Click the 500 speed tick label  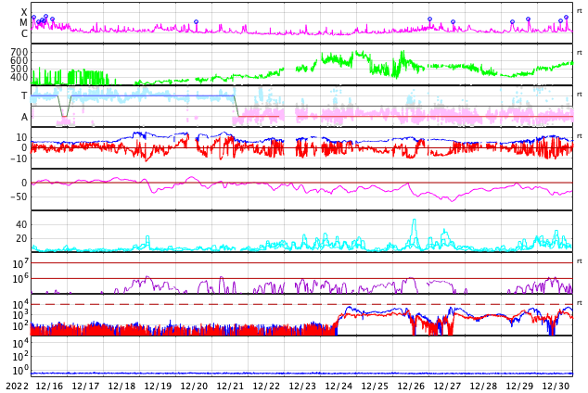[19, 69]
